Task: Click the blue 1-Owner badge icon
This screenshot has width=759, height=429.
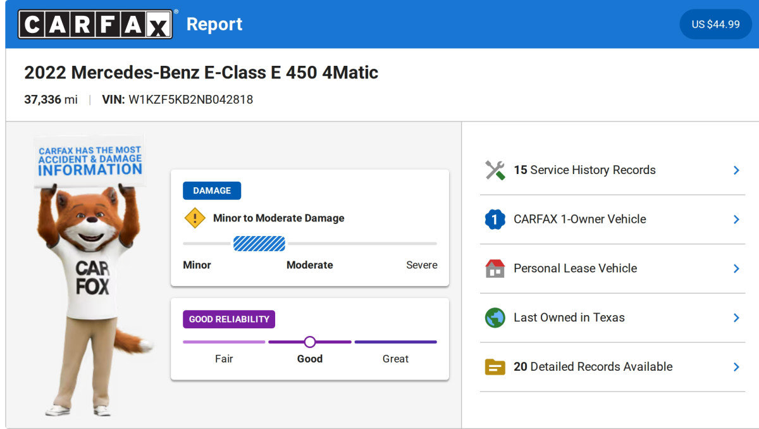Action: pyautogui.click(x=495, y=220)
